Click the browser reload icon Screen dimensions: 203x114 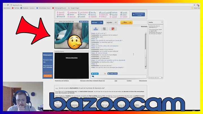click(x=8, y=5)
